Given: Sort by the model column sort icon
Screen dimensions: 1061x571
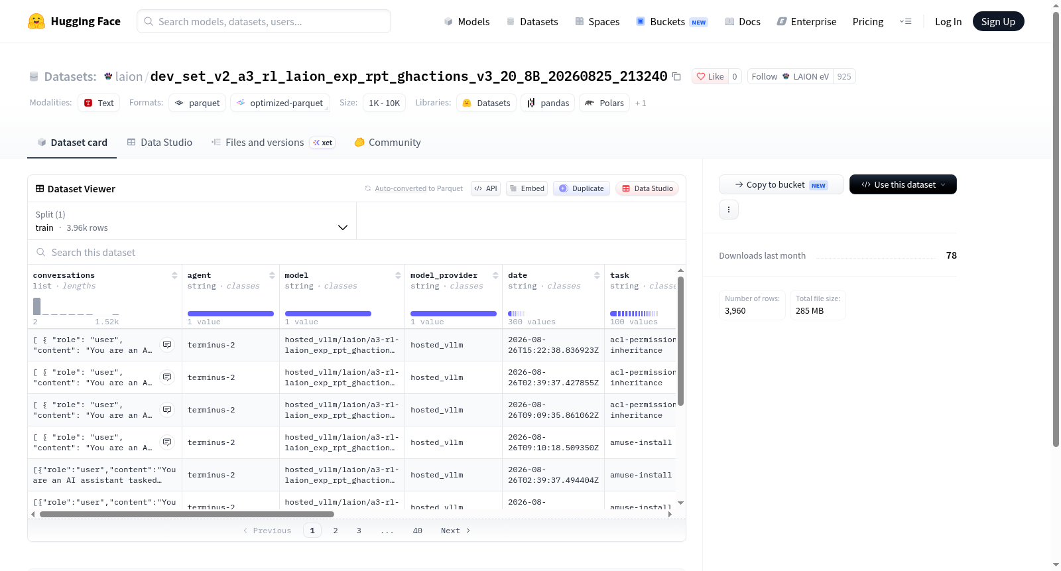Looking at the screenshot, I should point(398,275).
